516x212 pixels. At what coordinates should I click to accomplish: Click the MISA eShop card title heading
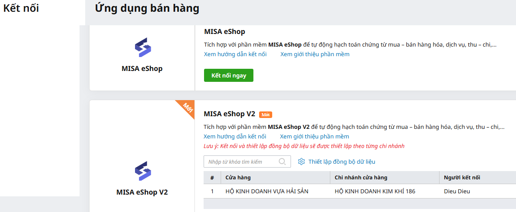225,32
